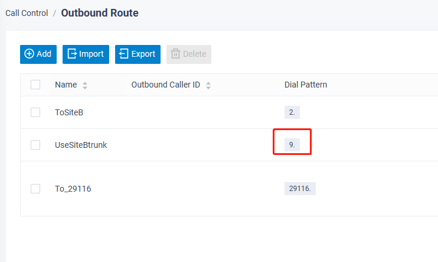This screenshot has height=262, width=438.
Task: Check the ToSiteB route checkbox
Action: [x=35, y=112]
